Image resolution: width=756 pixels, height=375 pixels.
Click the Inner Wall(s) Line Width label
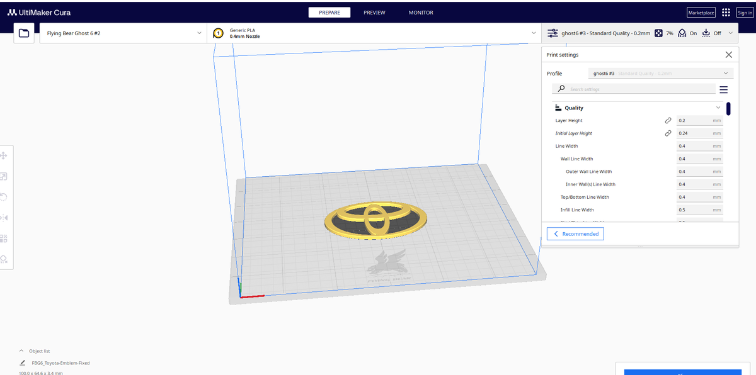coord(590,184)
